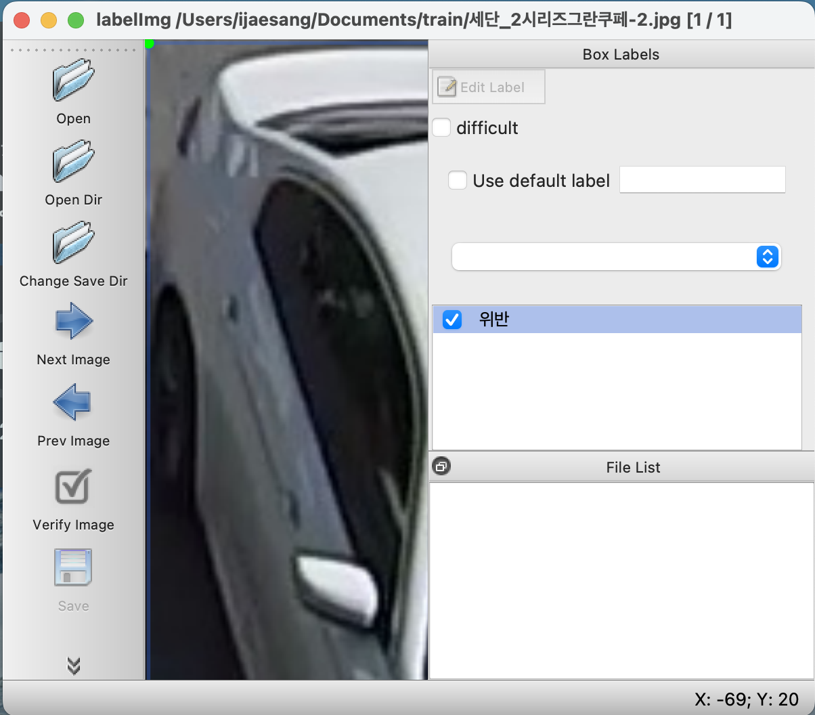Go back with Prev Image arrow
Image resolution: width=815 pixels, height=715 pixels.
click(73, 402)
